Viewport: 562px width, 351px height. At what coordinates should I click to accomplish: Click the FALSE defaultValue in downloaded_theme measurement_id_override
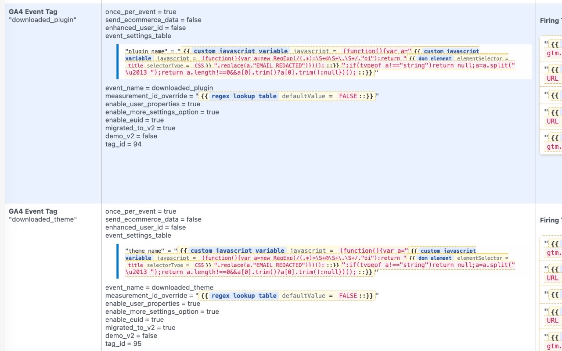click(347, 295)
